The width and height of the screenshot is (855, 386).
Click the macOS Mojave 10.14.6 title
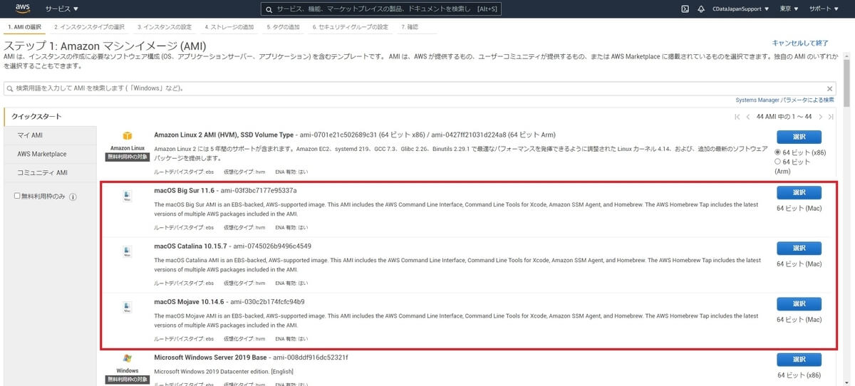tap(188, 301)
